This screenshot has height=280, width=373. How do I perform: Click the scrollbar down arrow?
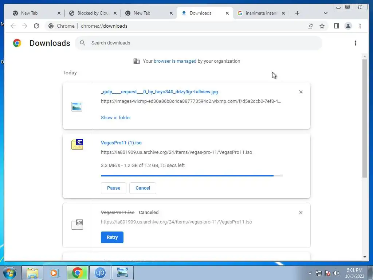365,257
